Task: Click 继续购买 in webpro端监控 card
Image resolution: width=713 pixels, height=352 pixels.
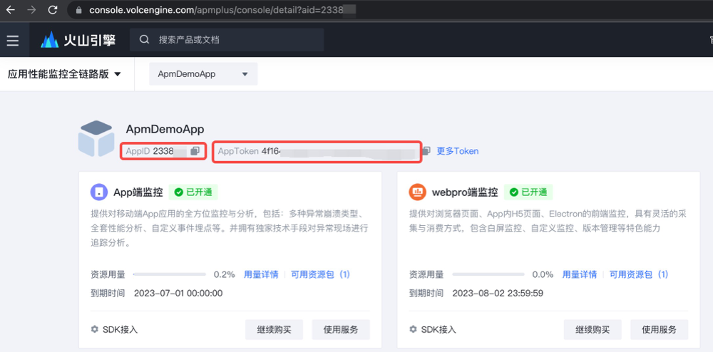Action: point(593,329)
